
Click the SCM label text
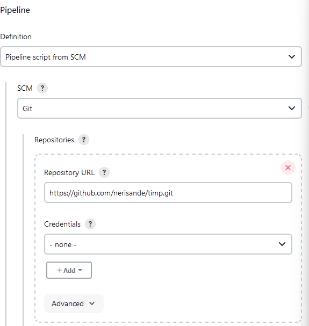tap(25, 89)
